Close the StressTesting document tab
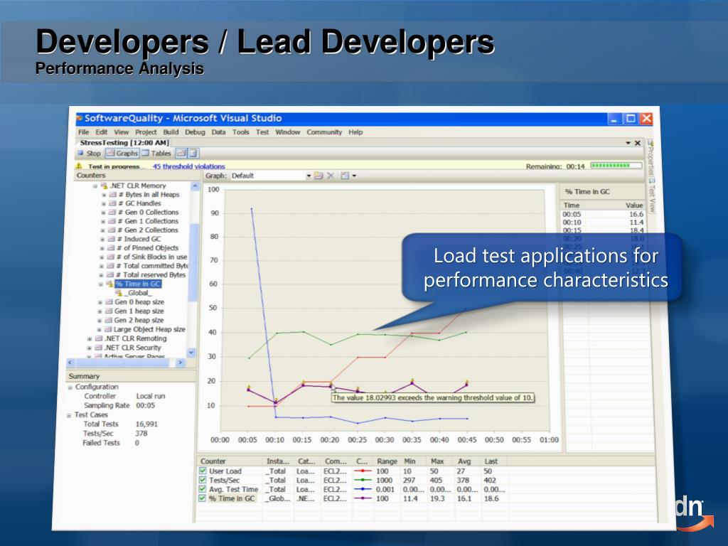Screen dimensions: 728x546 (x=638, y=143)
